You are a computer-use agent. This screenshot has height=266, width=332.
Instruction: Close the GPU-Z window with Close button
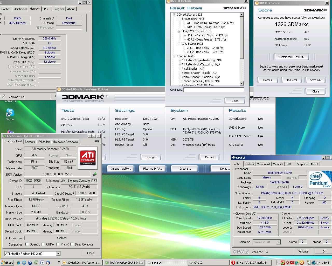click(91, 253)
